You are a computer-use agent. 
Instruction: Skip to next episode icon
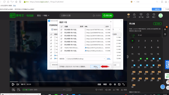click(x=18, y=84)
